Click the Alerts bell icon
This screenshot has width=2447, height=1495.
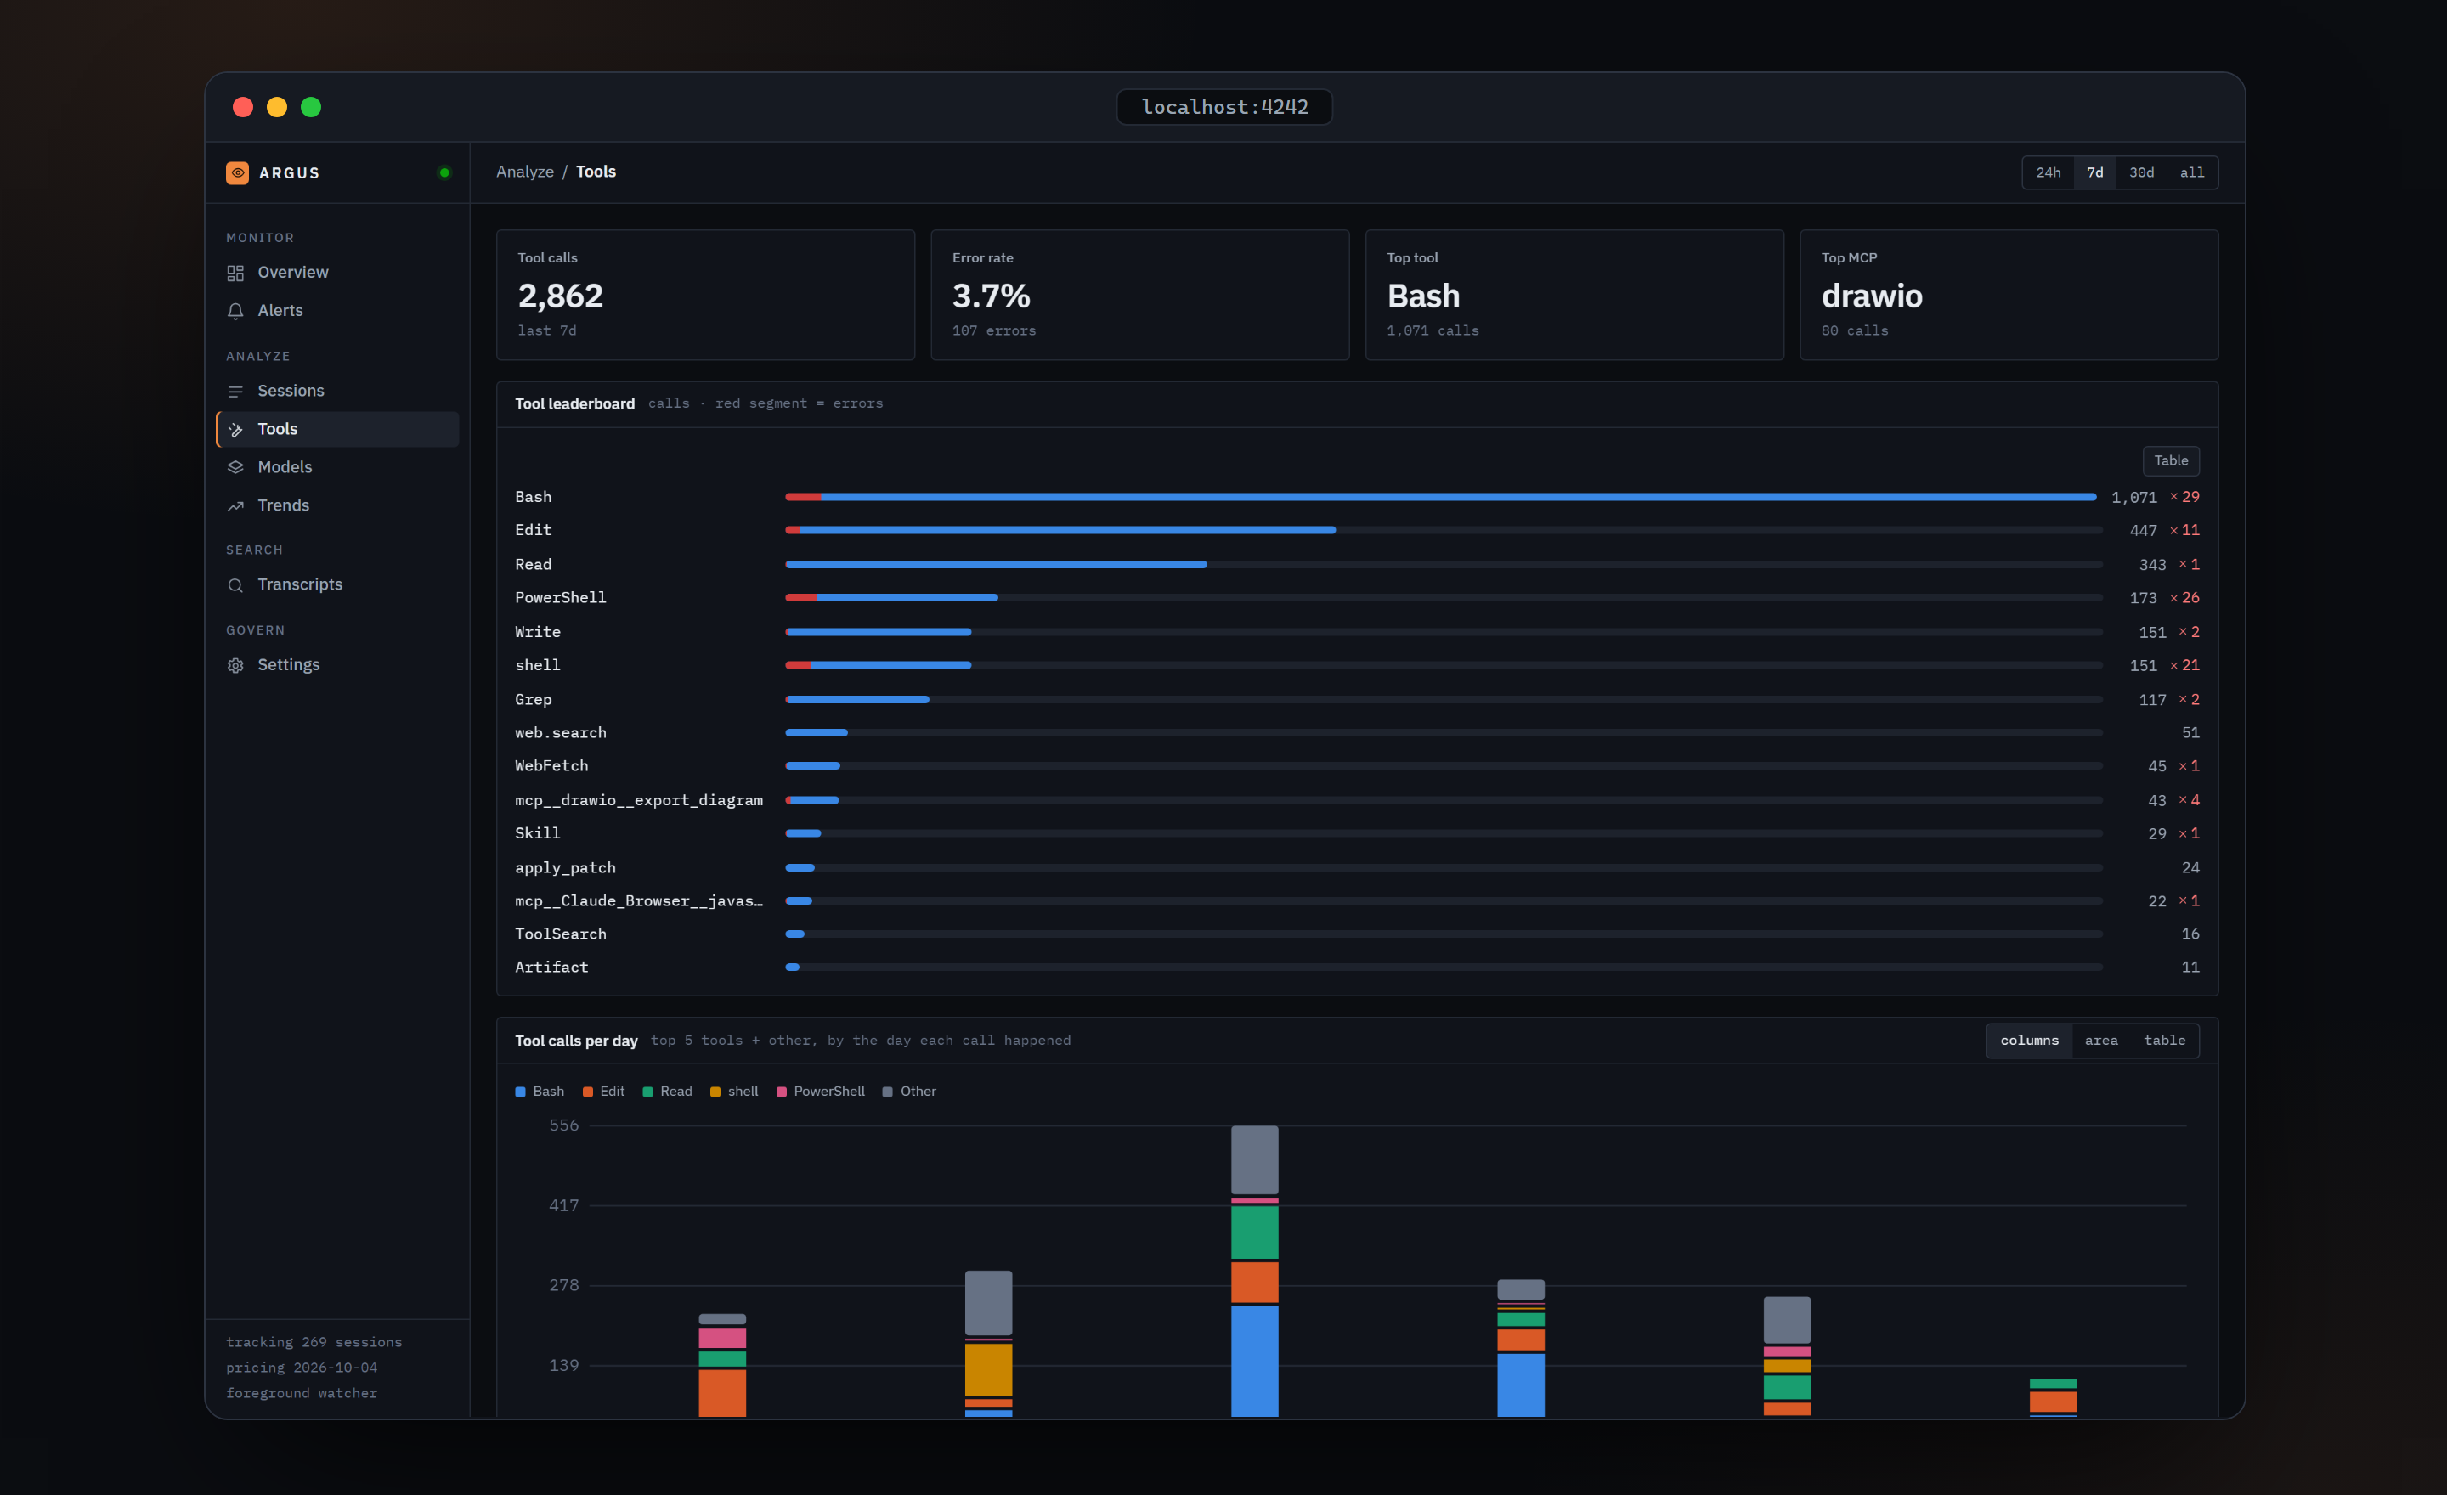(x=235, y=311)
